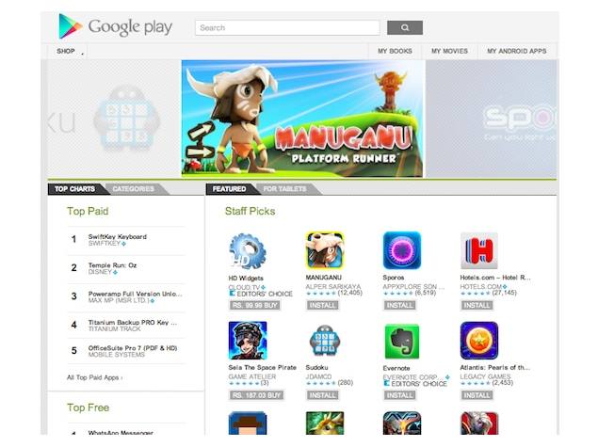This screenshot has width=598, height=447.
Task: Open Atlantis: Pearls app icon
Action: [479, 341]
